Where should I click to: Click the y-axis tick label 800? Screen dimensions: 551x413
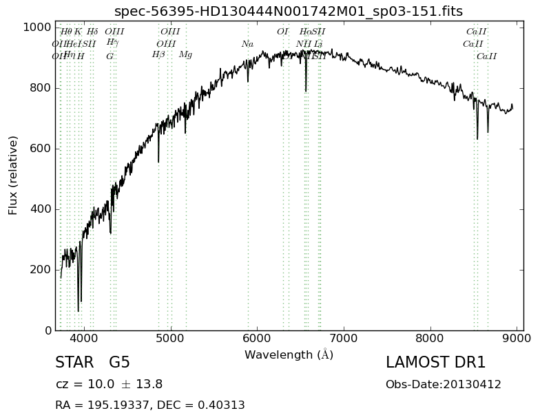[41, 88]
